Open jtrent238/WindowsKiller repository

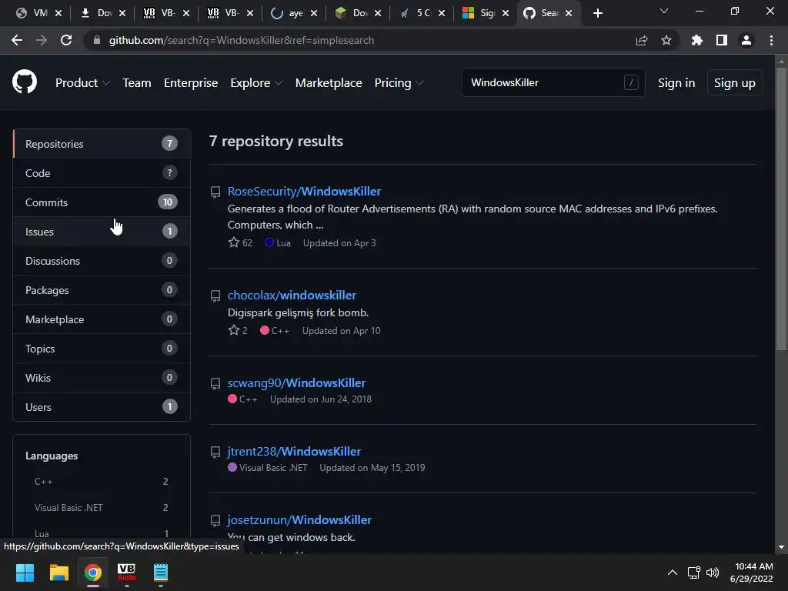click(294, 451)
